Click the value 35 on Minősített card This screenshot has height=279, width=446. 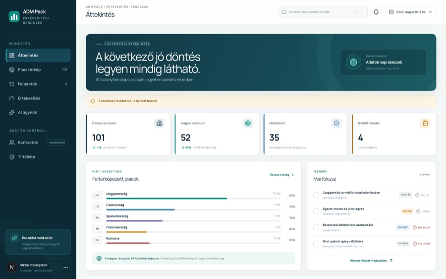pos(274,138)
